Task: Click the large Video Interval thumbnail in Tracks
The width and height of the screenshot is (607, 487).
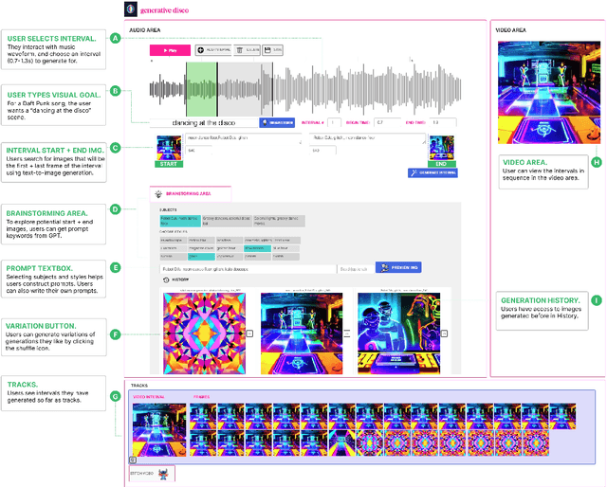Action: [159, 430]
